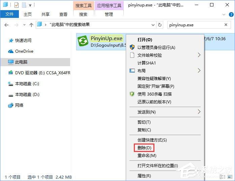Go back with the left arrow button
235x181 pixels.
6,25
